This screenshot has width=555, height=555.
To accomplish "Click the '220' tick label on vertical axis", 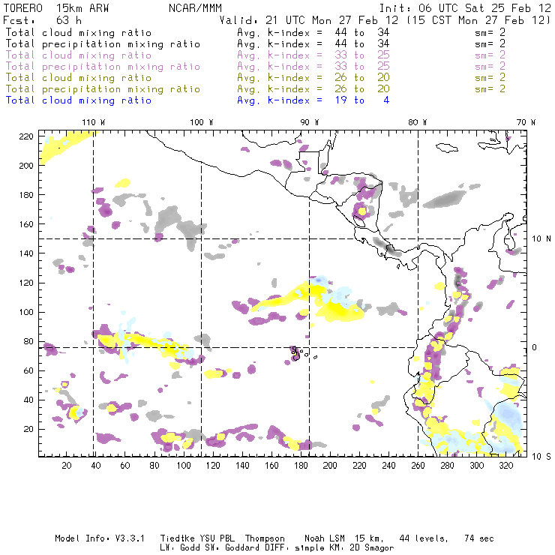I will [26, 136].
